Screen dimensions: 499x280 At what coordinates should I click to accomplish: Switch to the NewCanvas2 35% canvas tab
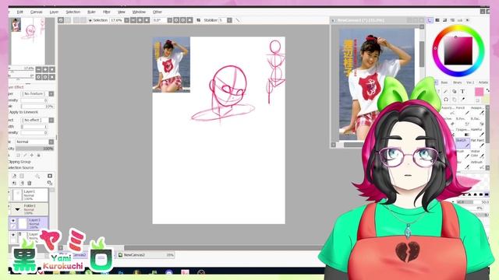[146, 255]
